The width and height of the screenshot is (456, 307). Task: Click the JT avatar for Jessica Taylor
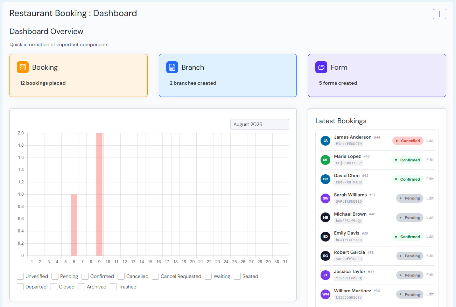pos(325,275)
